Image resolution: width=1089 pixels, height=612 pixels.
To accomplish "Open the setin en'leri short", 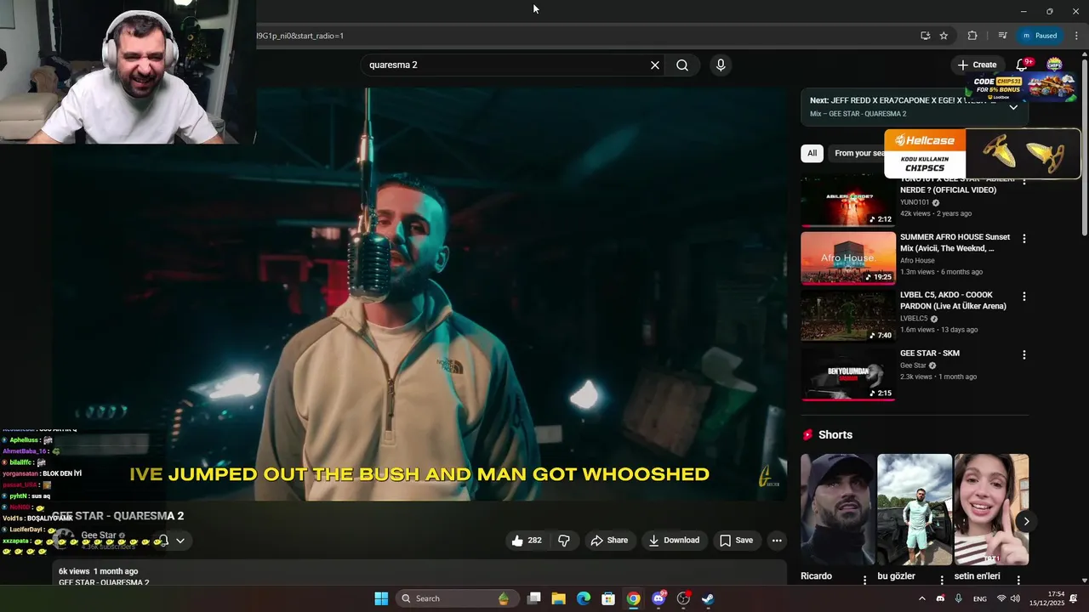I will 991,509.
